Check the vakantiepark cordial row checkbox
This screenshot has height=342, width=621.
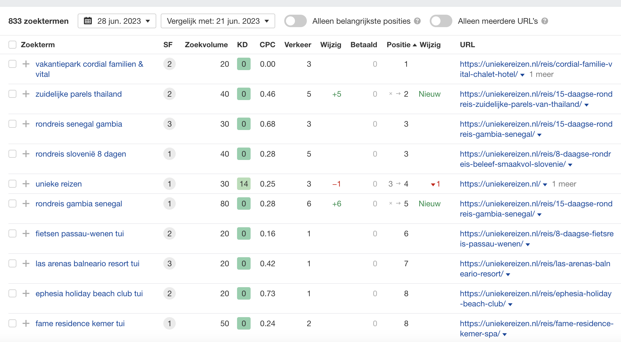(12, 64)
